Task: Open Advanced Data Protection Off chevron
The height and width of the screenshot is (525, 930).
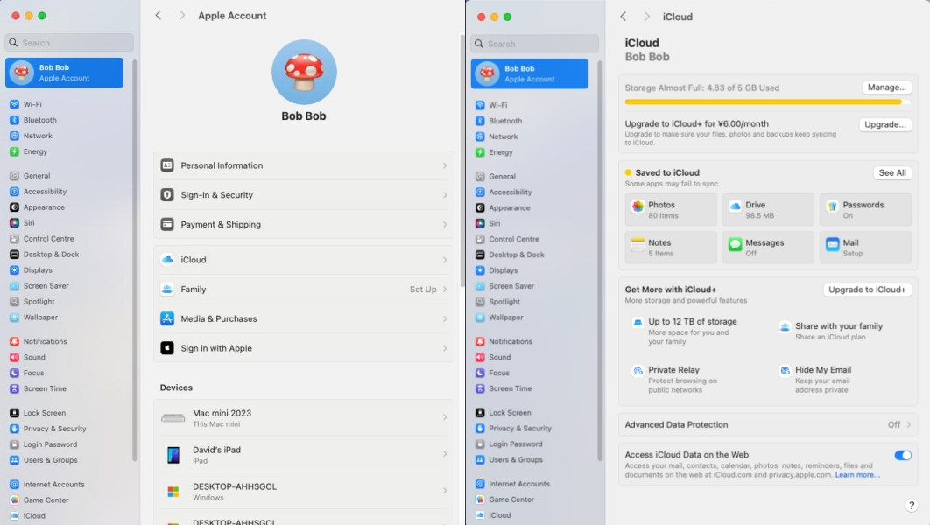Action: [x=909, y=425]
